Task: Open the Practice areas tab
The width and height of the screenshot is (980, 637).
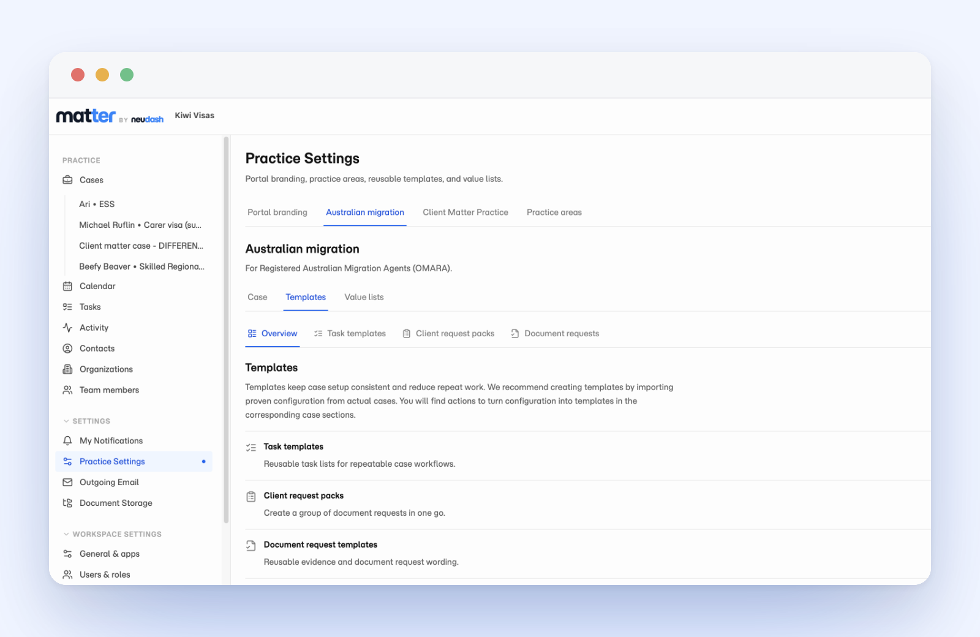Action: [554, 213]
